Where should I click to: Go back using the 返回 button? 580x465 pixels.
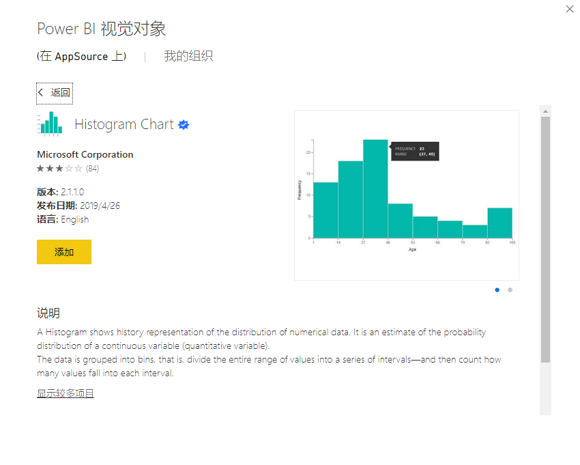(55, 92)
